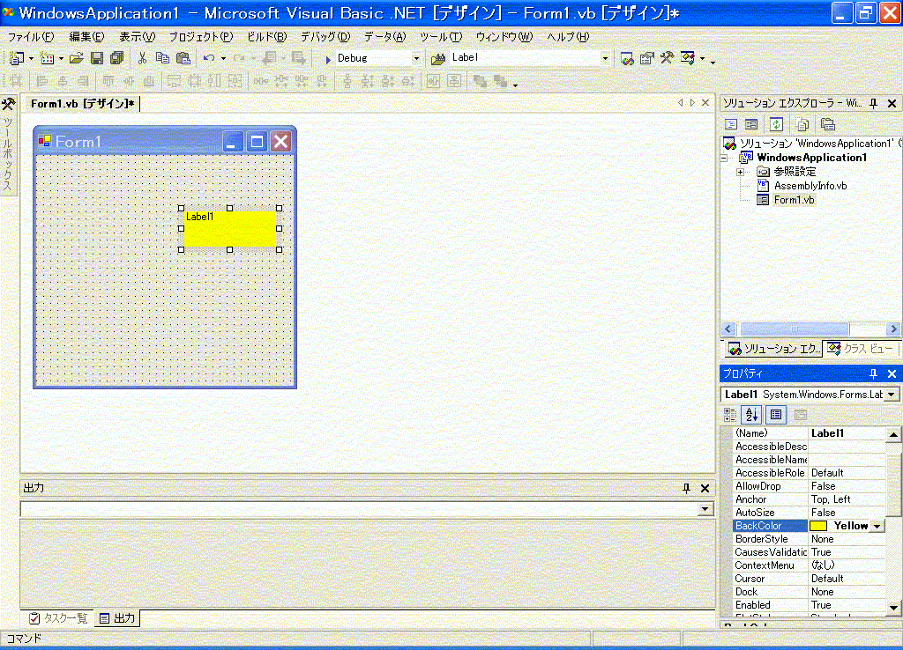903x650 pixels.
Task: Open Properties Window from the main toolbar
Action: (x=646, y=58)
